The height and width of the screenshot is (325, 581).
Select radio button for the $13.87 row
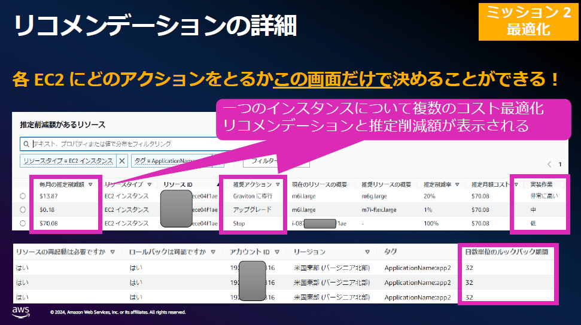click(x=23, y=196)
